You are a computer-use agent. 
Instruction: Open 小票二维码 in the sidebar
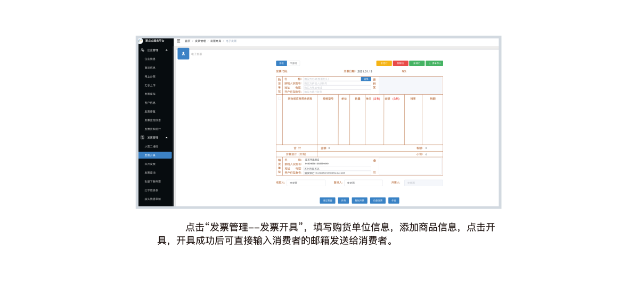point(151,146)
